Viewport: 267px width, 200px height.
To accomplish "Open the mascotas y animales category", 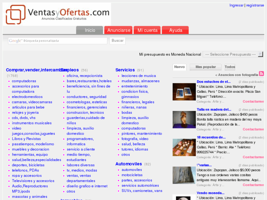I will tap(29, 197).
